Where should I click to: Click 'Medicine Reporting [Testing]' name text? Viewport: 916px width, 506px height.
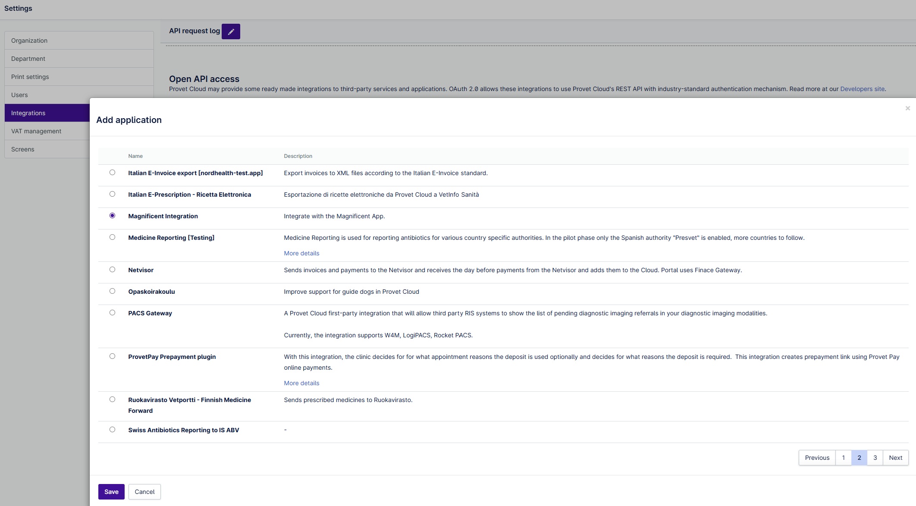(171, 238)
